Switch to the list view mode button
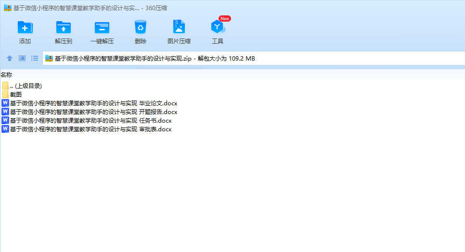This screenshot has height=252, width=465. pyautogui.click(x=35, y=58)
